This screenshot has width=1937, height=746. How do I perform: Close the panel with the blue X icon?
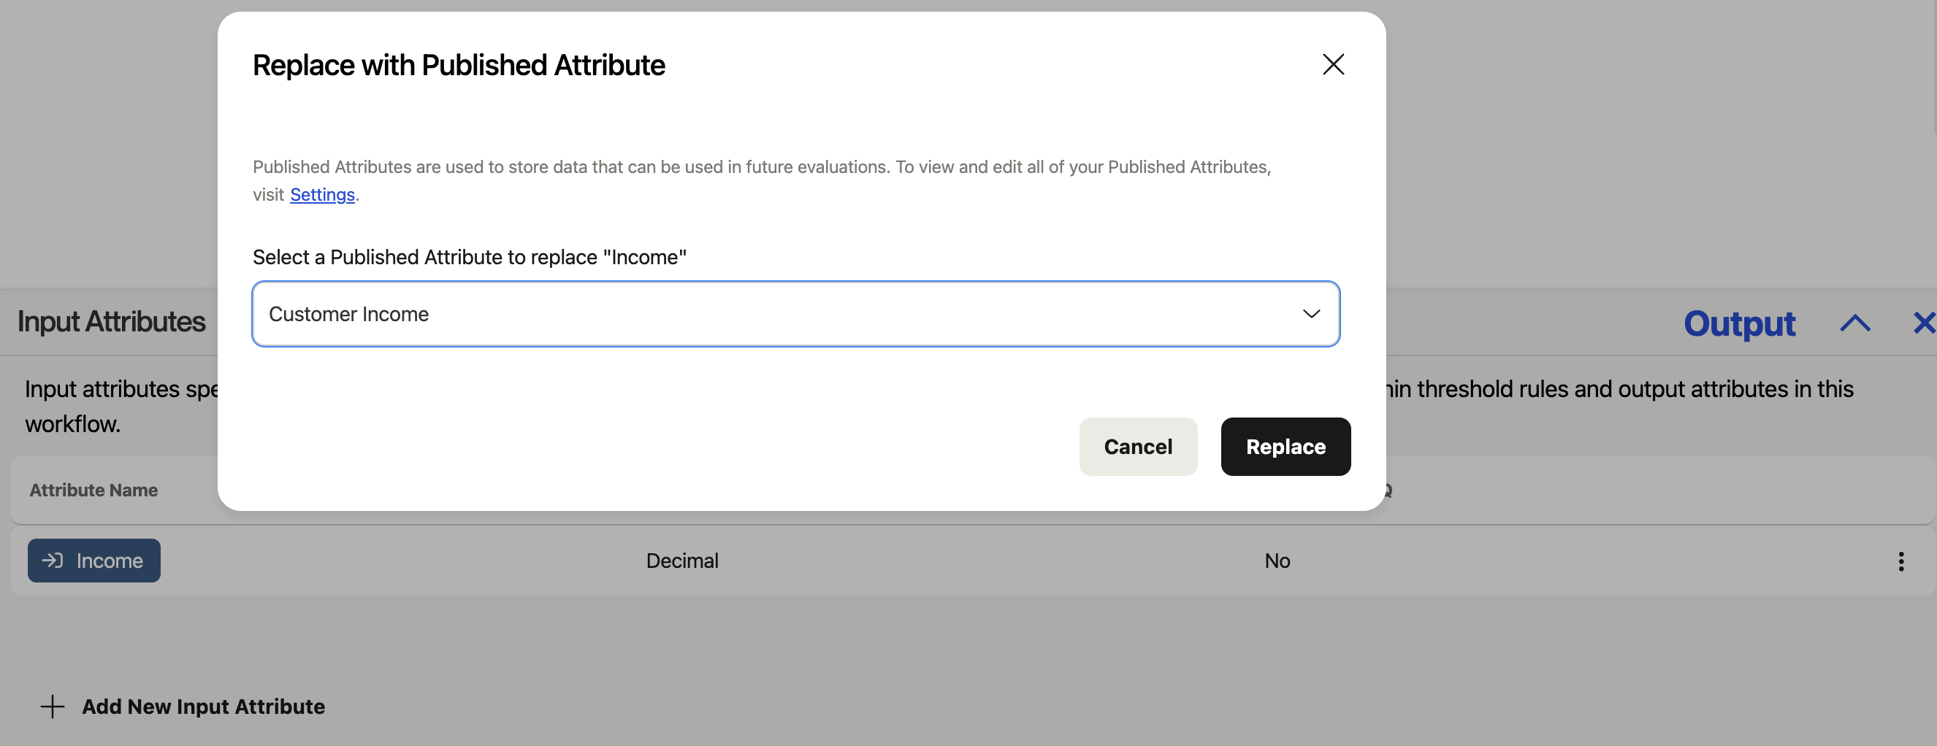(1923, 324)
